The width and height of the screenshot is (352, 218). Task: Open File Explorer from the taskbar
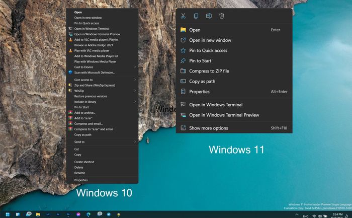[x=38, y=214]
